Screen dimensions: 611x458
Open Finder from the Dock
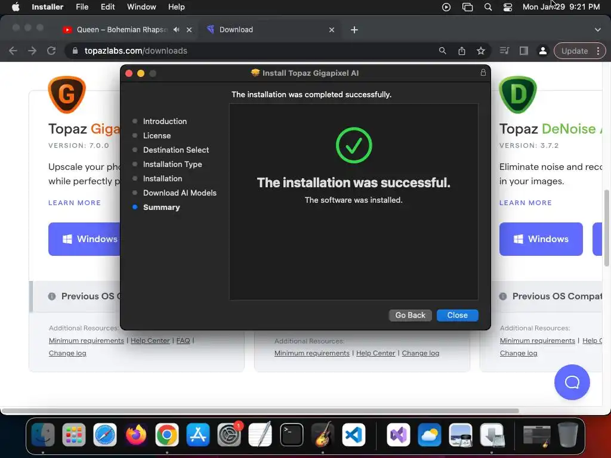click(x=43, y=435)
